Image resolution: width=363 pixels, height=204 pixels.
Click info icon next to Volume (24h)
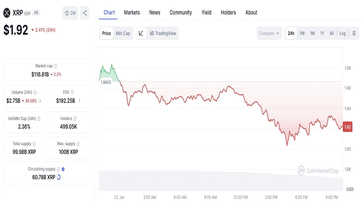35,92
